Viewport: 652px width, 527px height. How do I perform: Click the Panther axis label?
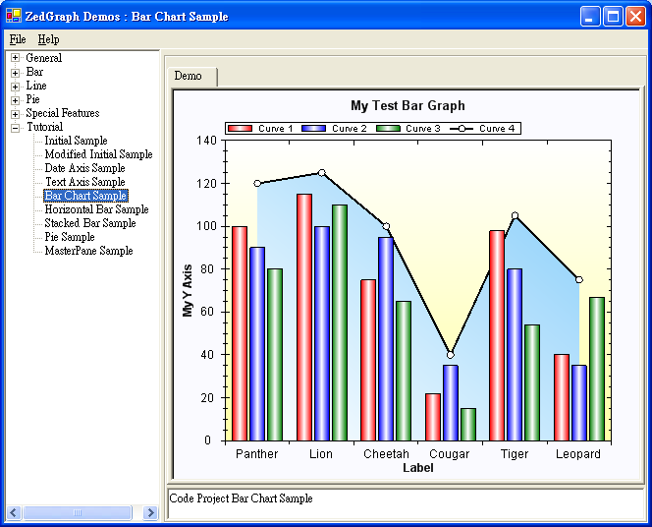click(256, 453)
